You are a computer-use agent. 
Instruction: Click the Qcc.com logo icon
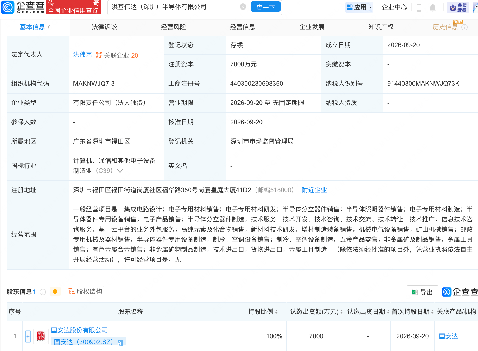click(x=8, y=7)
